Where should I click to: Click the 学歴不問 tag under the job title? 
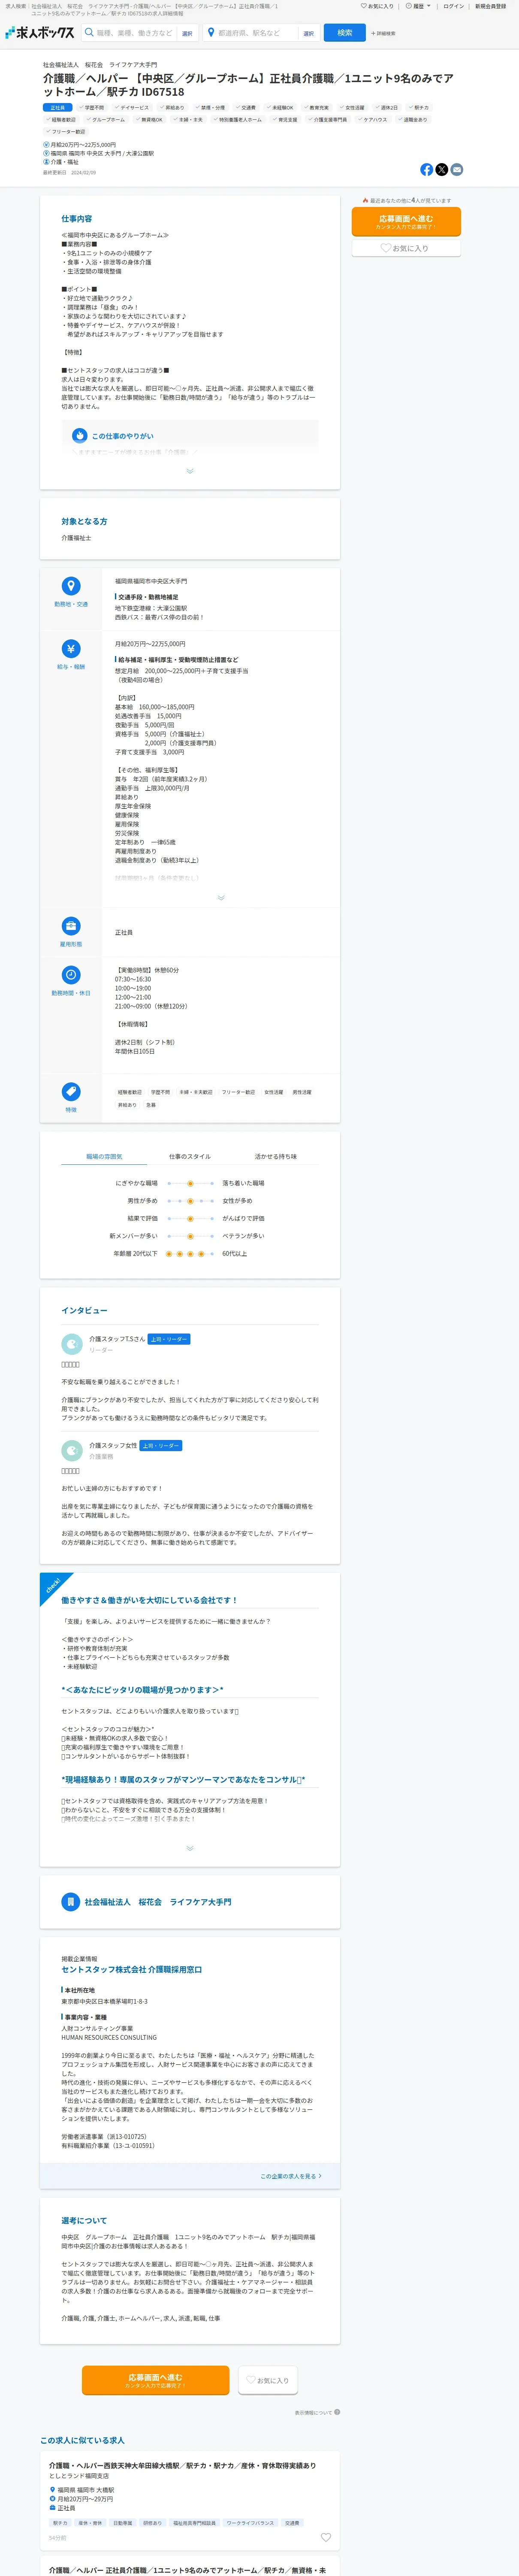(x=92, y=107)
